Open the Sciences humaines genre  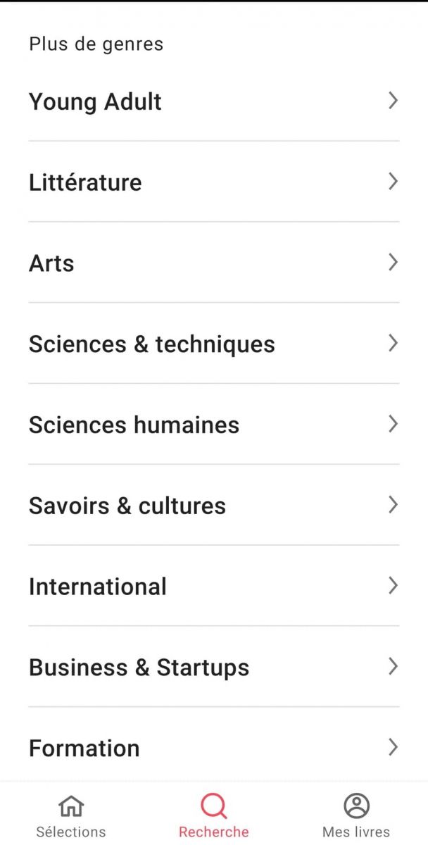[134, 425]
